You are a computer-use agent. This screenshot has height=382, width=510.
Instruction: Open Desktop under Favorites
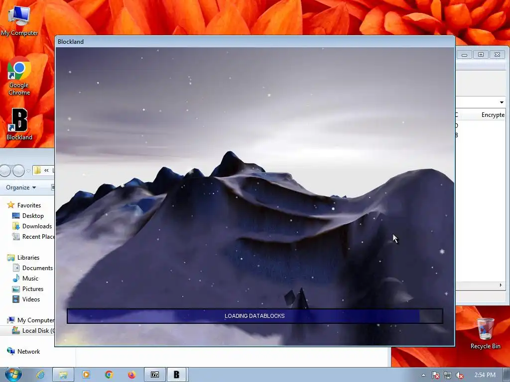click(33, 216)
